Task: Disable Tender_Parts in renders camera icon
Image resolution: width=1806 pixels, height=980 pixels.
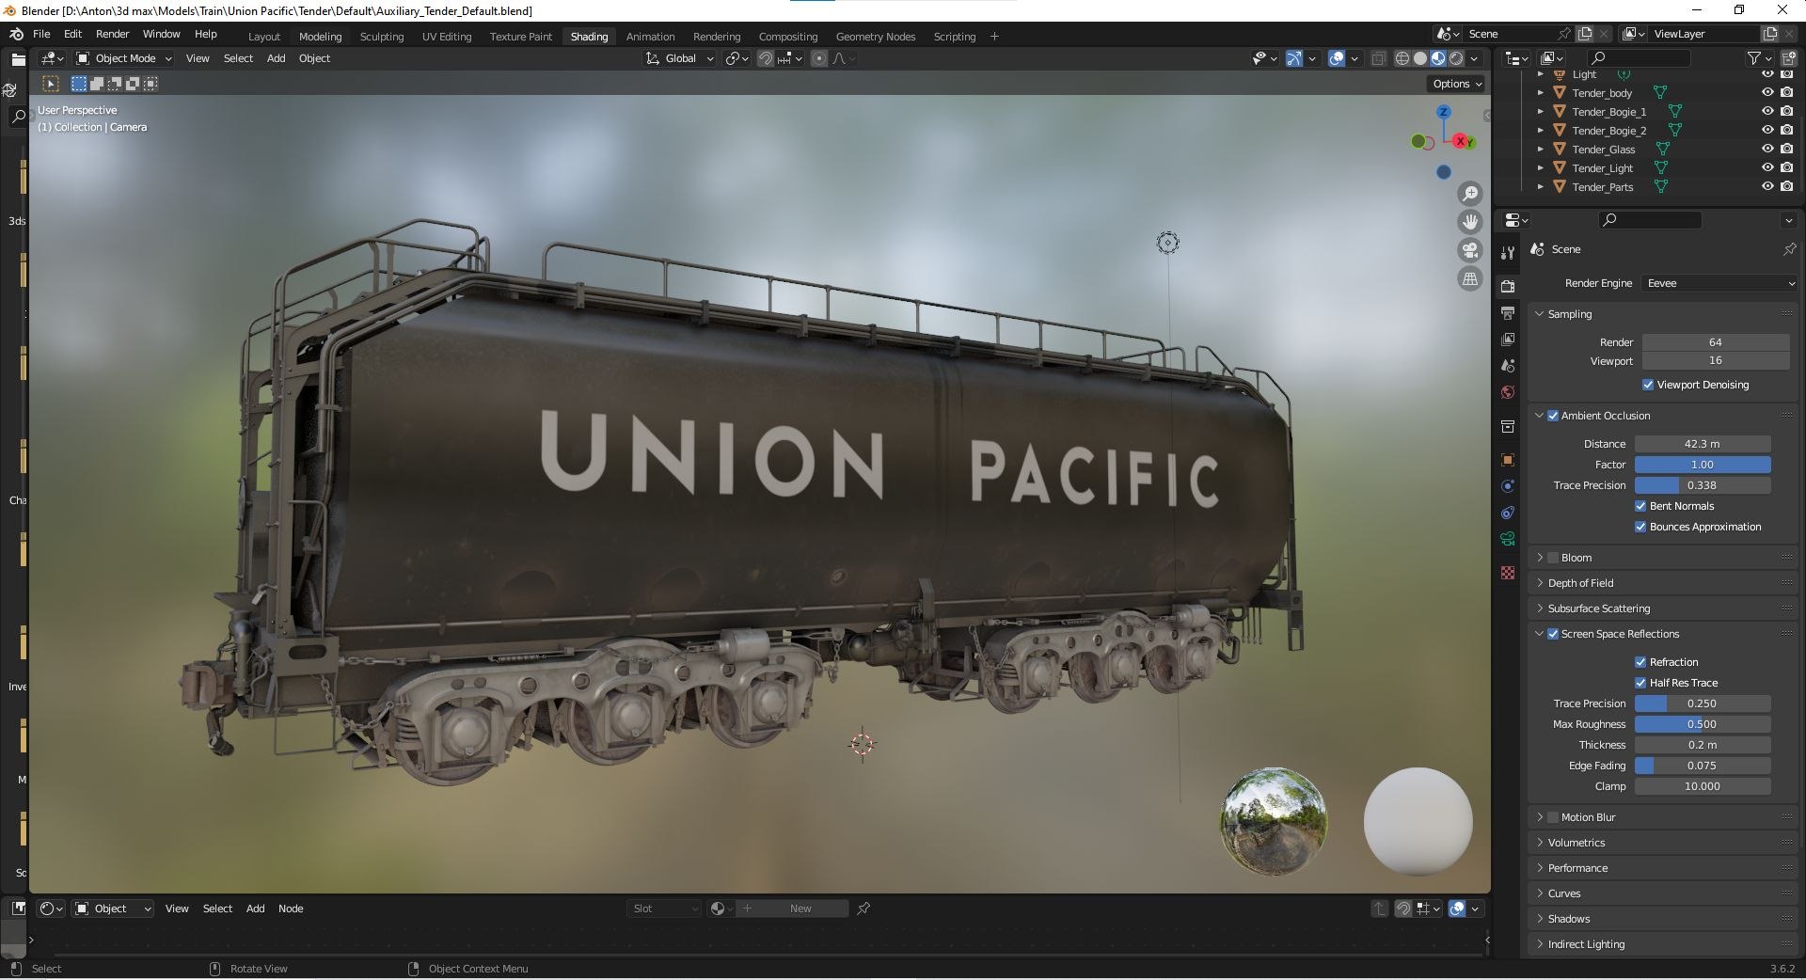Action: point(1786,186)
